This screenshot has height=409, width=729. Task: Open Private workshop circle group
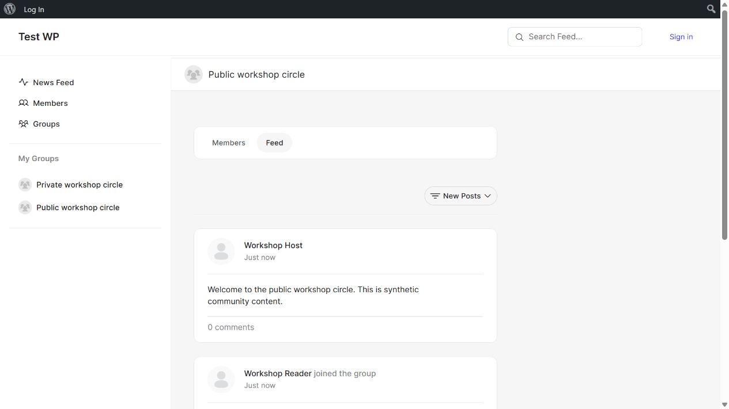(80, 185)
